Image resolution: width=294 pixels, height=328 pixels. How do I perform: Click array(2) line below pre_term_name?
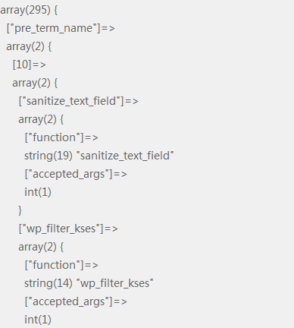[29, 47]
